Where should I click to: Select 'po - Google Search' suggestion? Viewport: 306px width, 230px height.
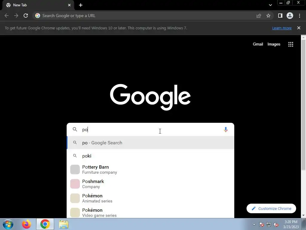(x=150, y=143)
